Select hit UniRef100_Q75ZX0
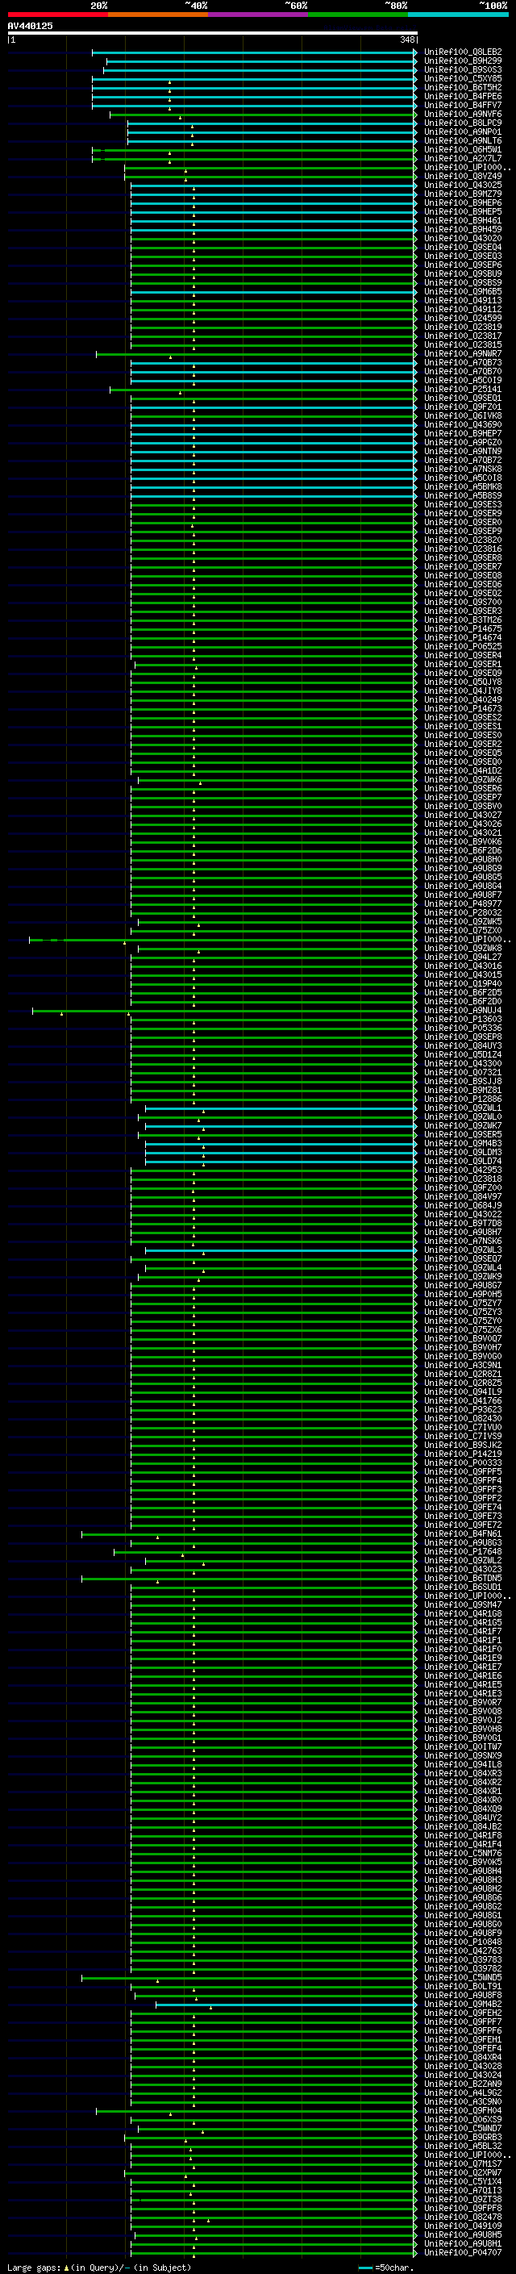Viewport: 516px width, 2274px height. coord(463,929)
